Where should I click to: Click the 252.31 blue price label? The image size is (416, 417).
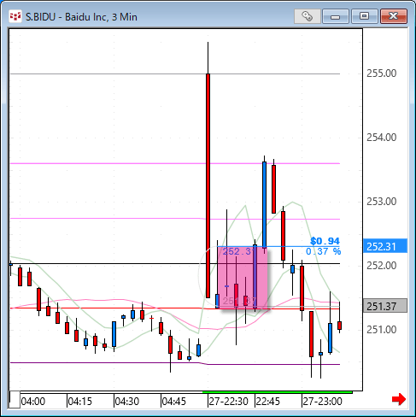tap(385, 246)
